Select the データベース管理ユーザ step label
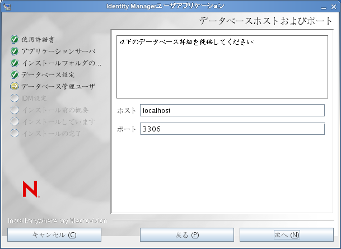The height and width of the screenshot is (249, 341). click(x=58, y=87)
